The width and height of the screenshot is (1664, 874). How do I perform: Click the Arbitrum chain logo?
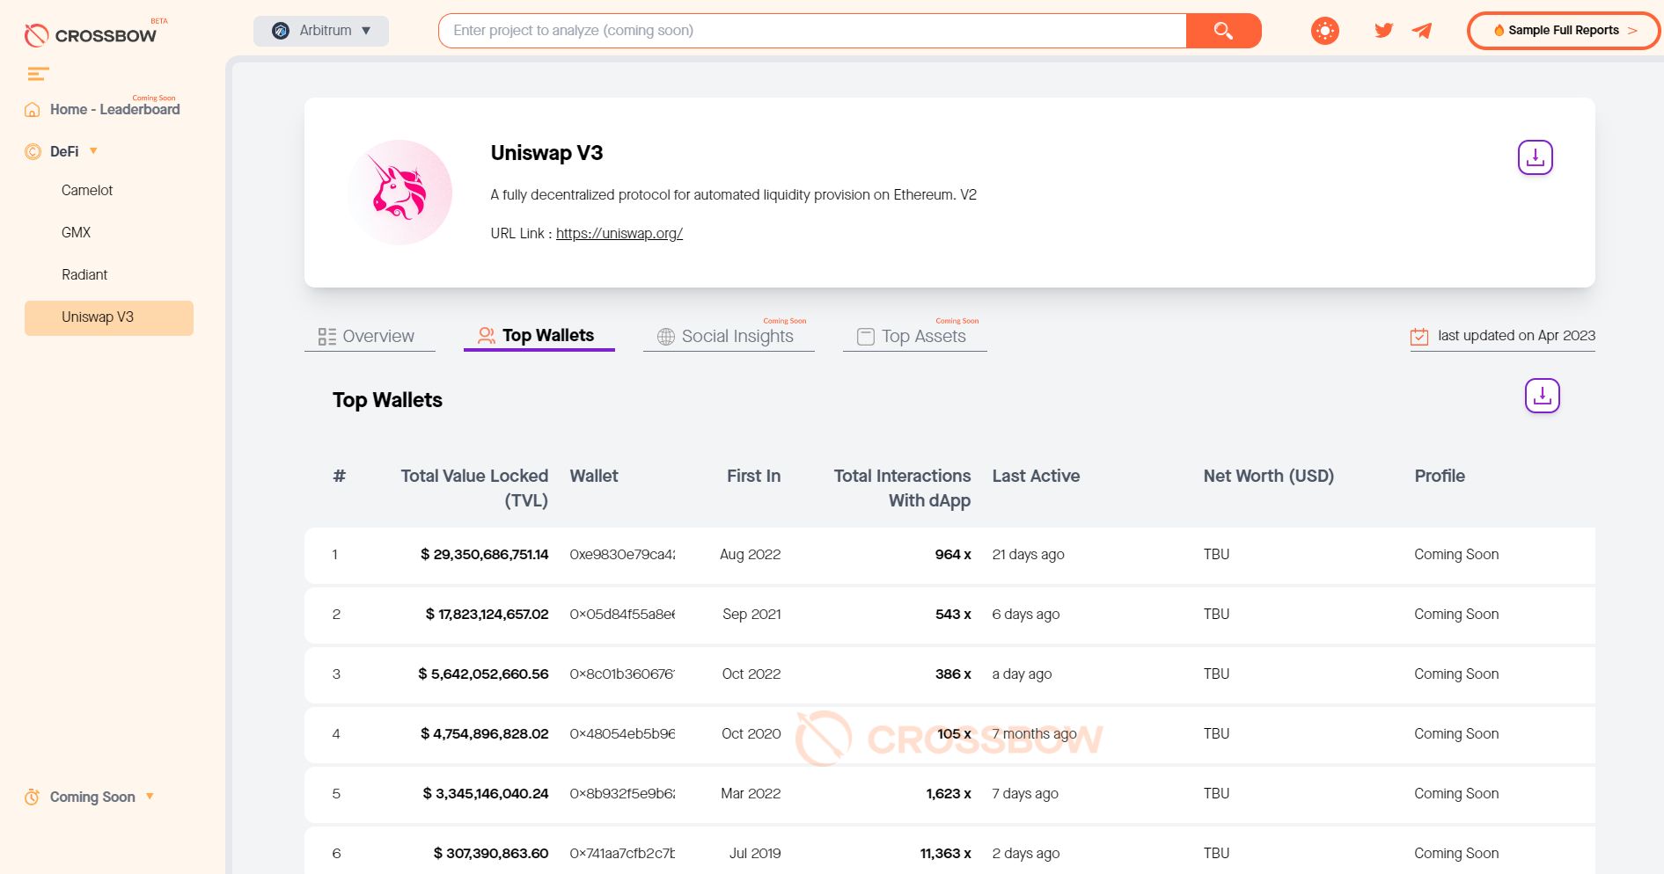point(281,31)
